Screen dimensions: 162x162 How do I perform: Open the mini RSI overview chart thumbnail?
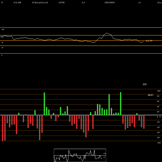point(80,155)
